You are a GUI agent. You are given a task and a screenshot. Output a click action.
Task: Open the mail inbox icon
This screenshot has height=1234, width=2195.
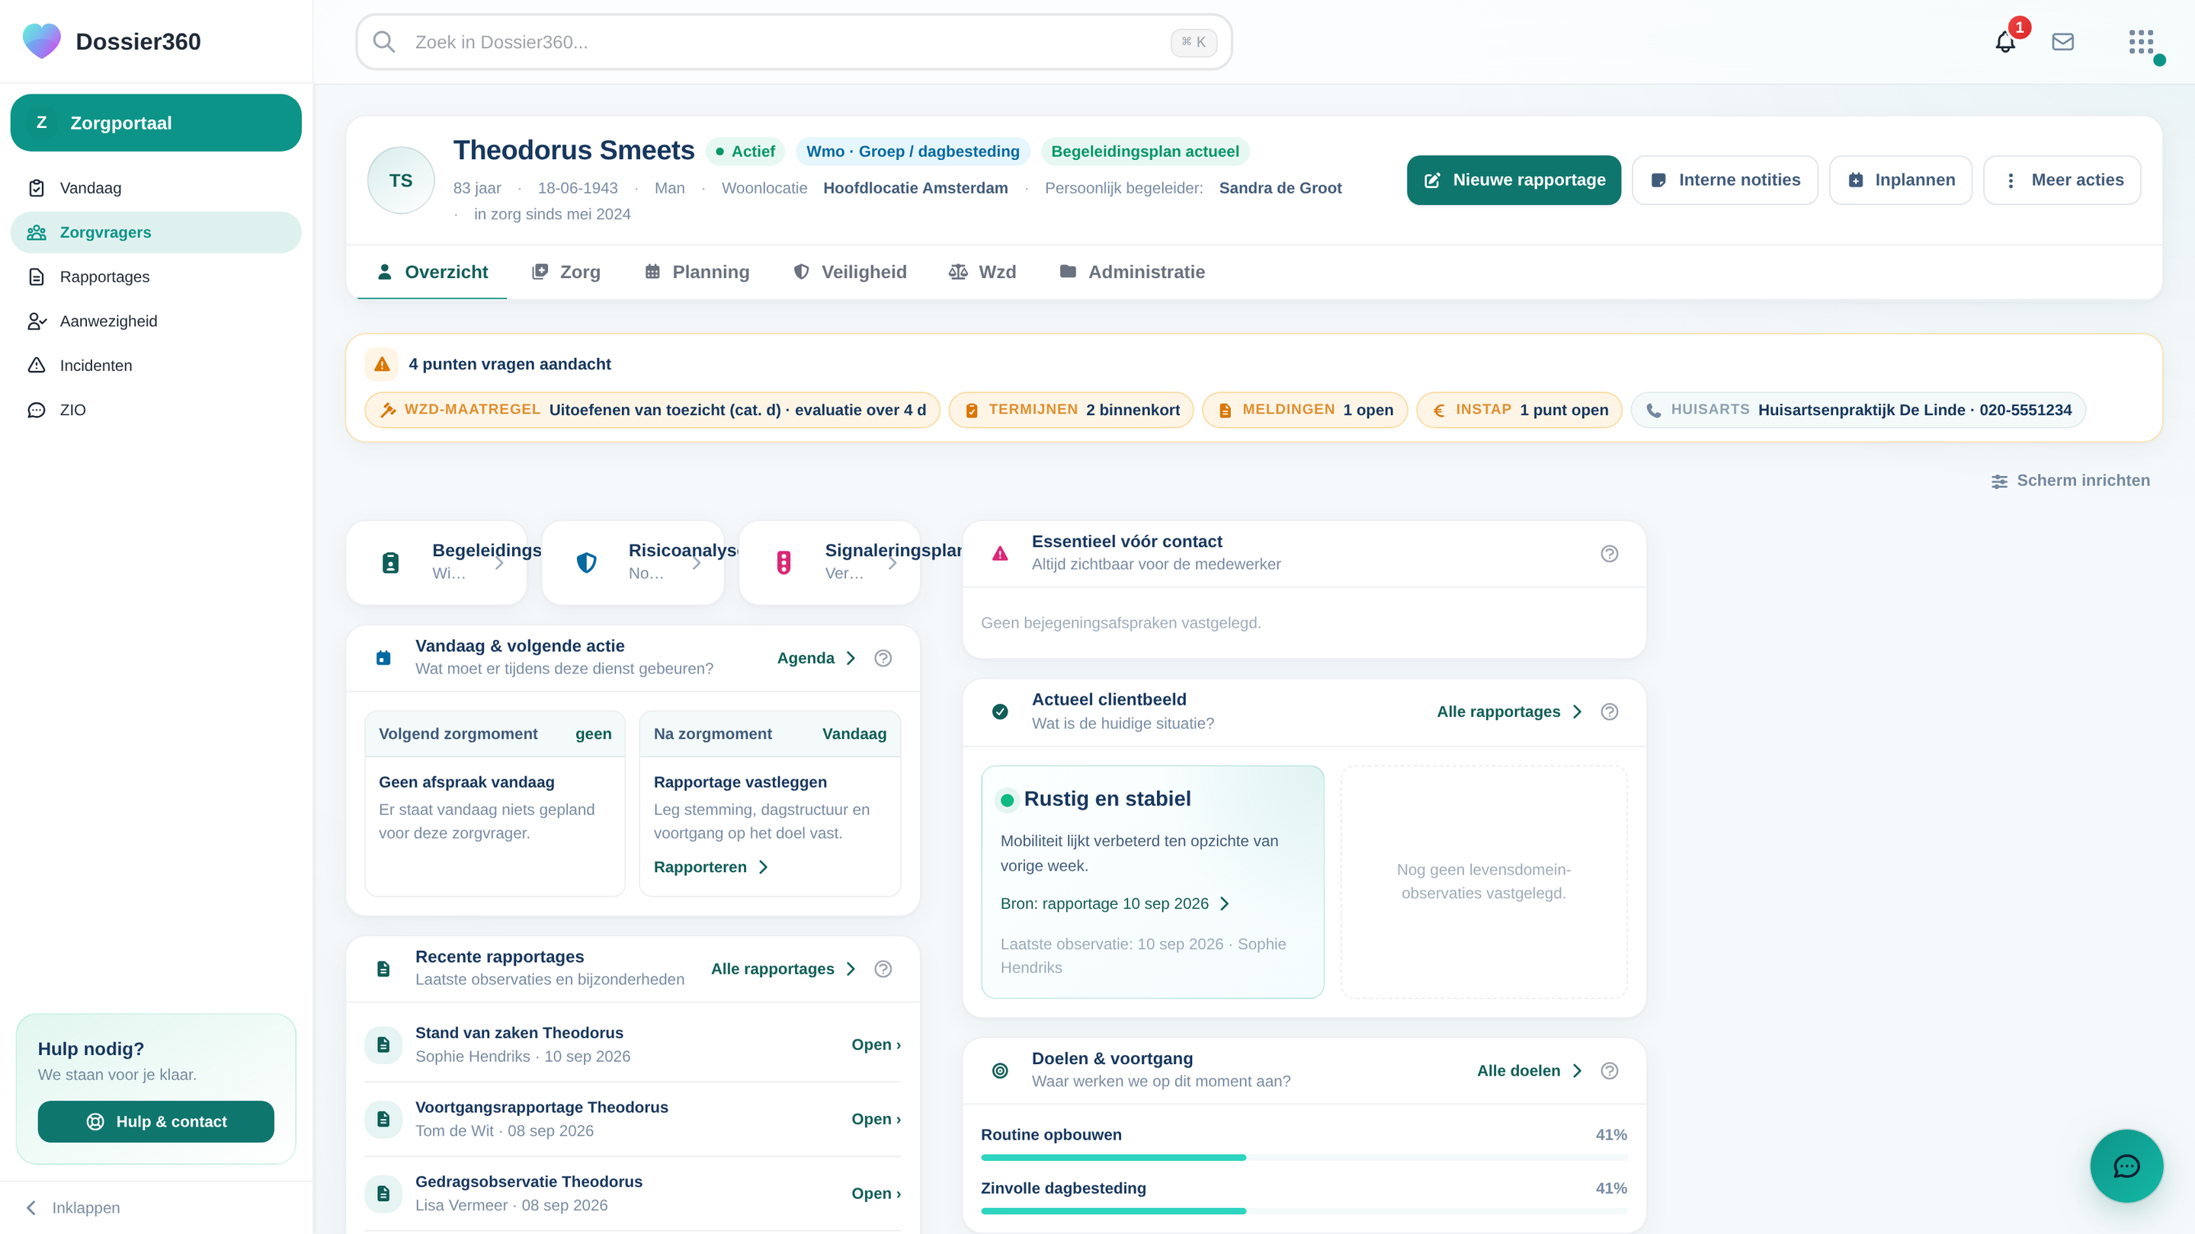tap(2062, 42)
